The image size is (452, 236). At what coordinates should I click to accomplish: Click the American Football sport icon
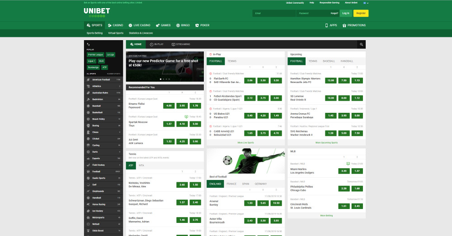89,80
